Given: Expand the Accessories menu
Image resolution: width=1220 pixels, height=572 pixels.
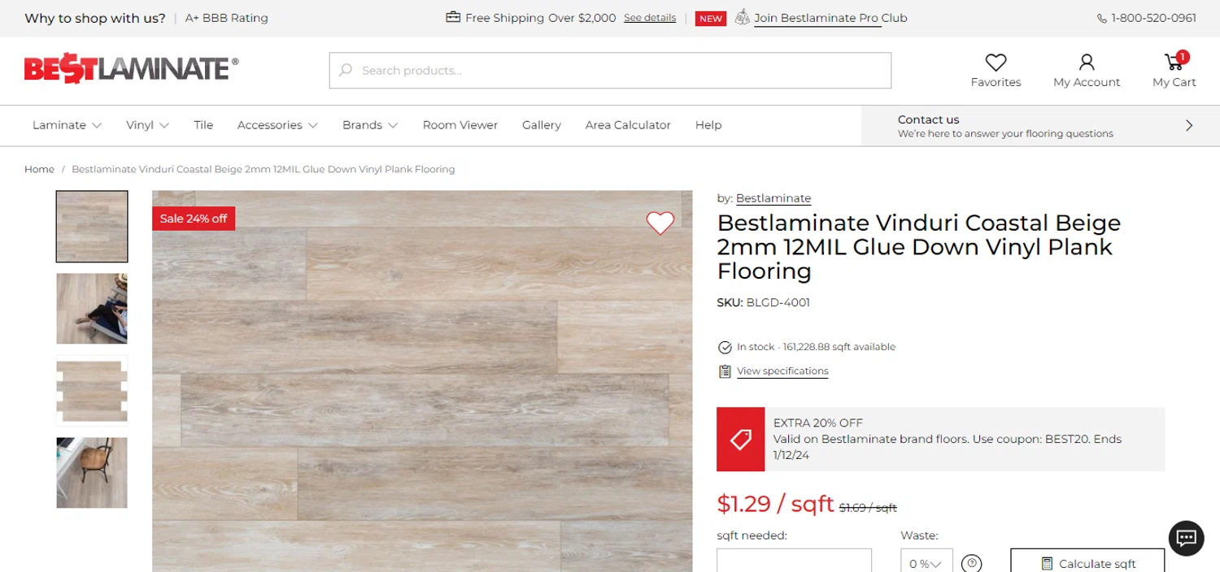Looking at the screenshot, I should [277, 125].
